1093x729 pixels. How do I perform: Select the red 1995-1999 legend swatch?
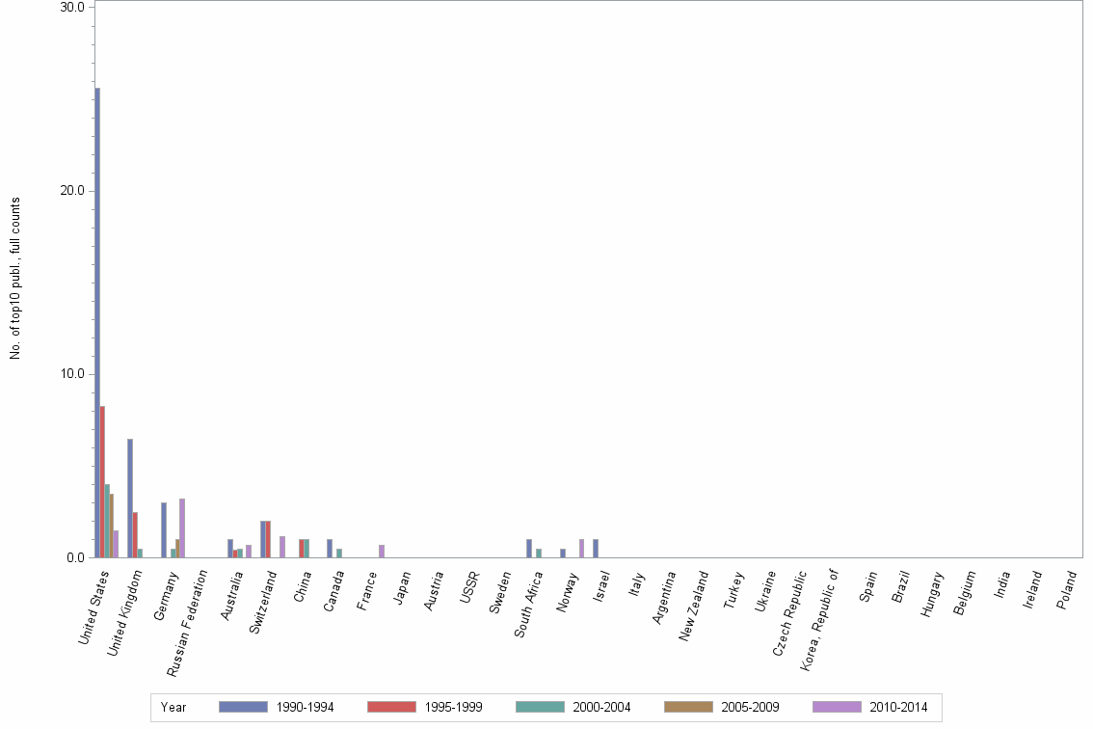(x=390, y=707)
